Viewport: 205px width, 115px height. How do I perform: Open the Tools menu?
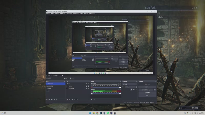(81, 14)
